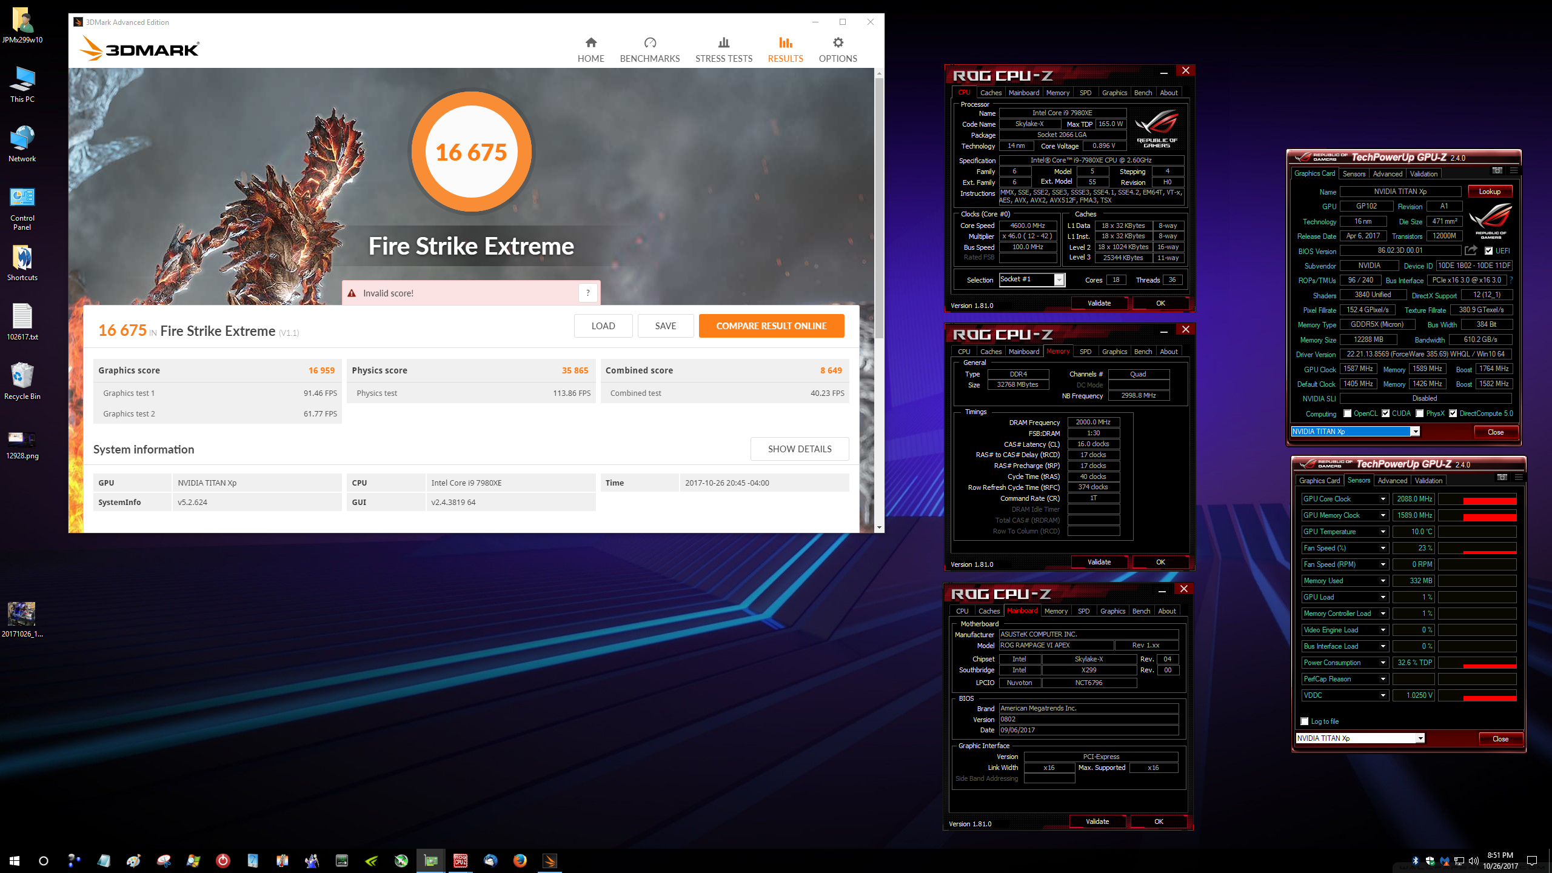Screen dimensions: 1552x873
Task: Open Validation tab in GPU-Z Sensors window
Action: point(1428,481)
